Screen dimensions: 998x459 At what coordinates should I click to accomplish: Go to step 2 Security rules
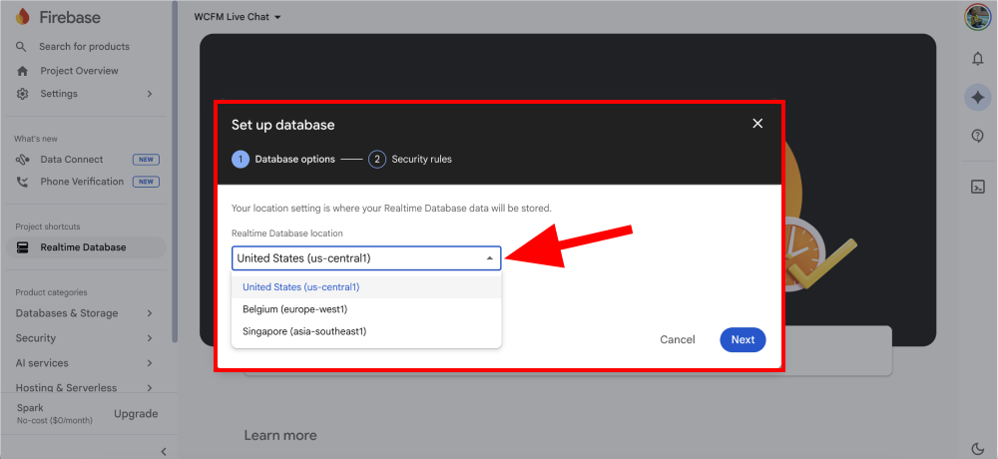pos(410,159)
